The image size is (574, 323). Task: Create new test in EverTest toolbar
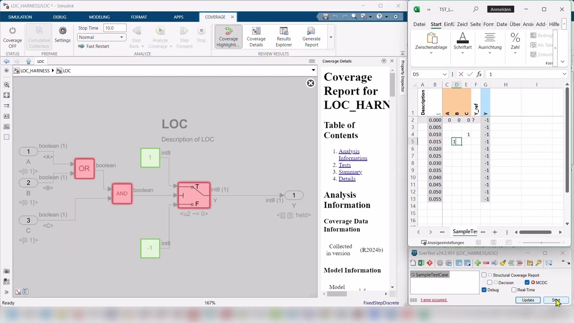414,263
